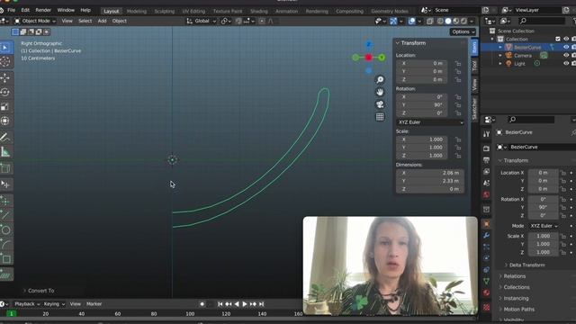576x324 pixels.
Task: Open the Object Mode dropdown
Action: coord(35,21)
